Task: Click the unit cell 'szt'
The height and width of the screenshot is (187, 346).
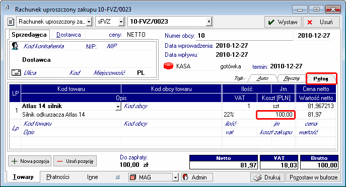Action: (283, 106)
